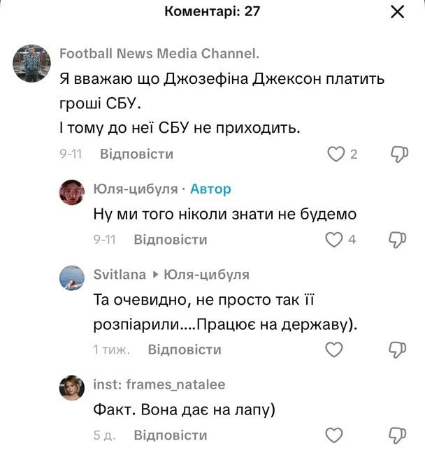Dislike the Football News Media Channel comment
The image size is (425, 455).
tap(398, 154)
